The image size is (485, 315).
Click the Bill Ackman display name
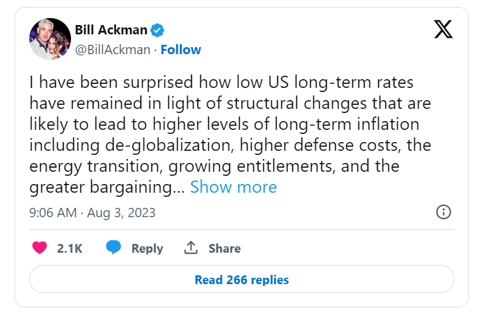(110, 29)
